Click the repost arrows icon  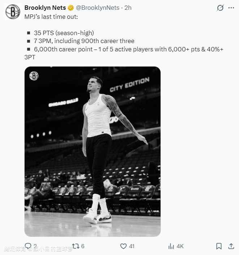(76, 246)
